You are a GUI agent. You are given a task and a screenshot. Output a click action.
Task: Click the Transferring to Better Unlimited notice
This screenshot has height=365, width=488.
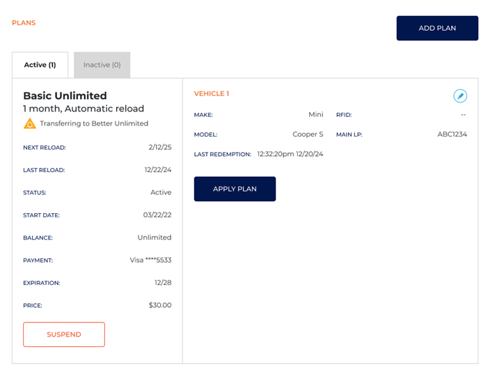coord(94,124)
